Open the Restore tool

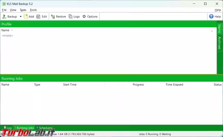[x=59, y=16]
